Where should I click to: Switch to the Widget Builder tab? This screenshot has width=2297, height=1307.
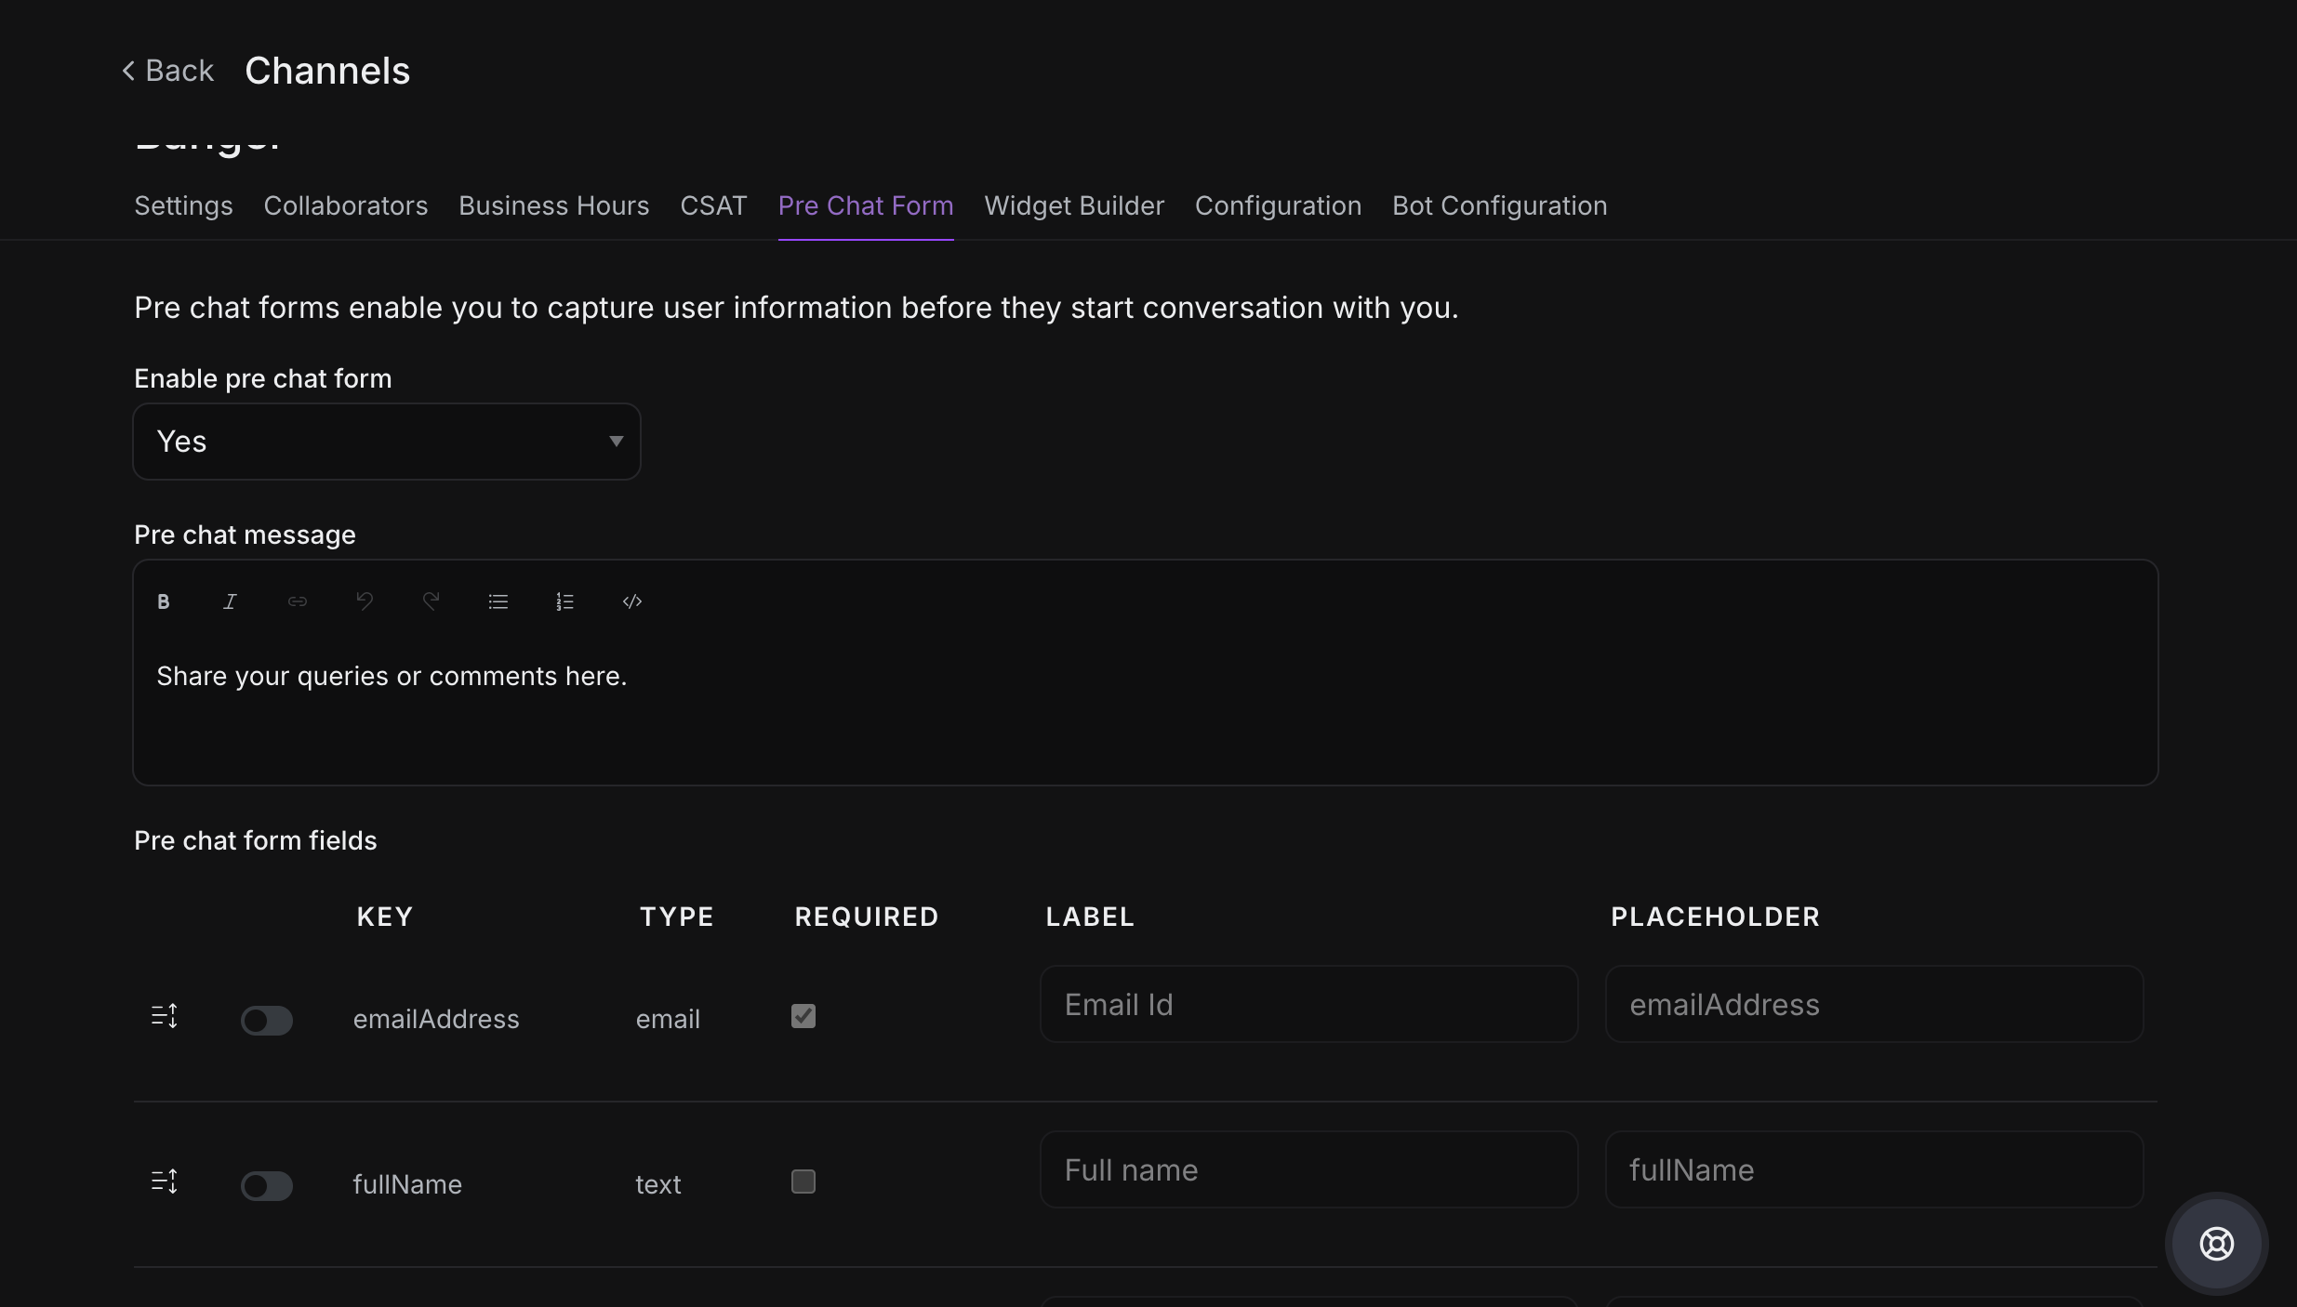click(x=1074, y=205)
